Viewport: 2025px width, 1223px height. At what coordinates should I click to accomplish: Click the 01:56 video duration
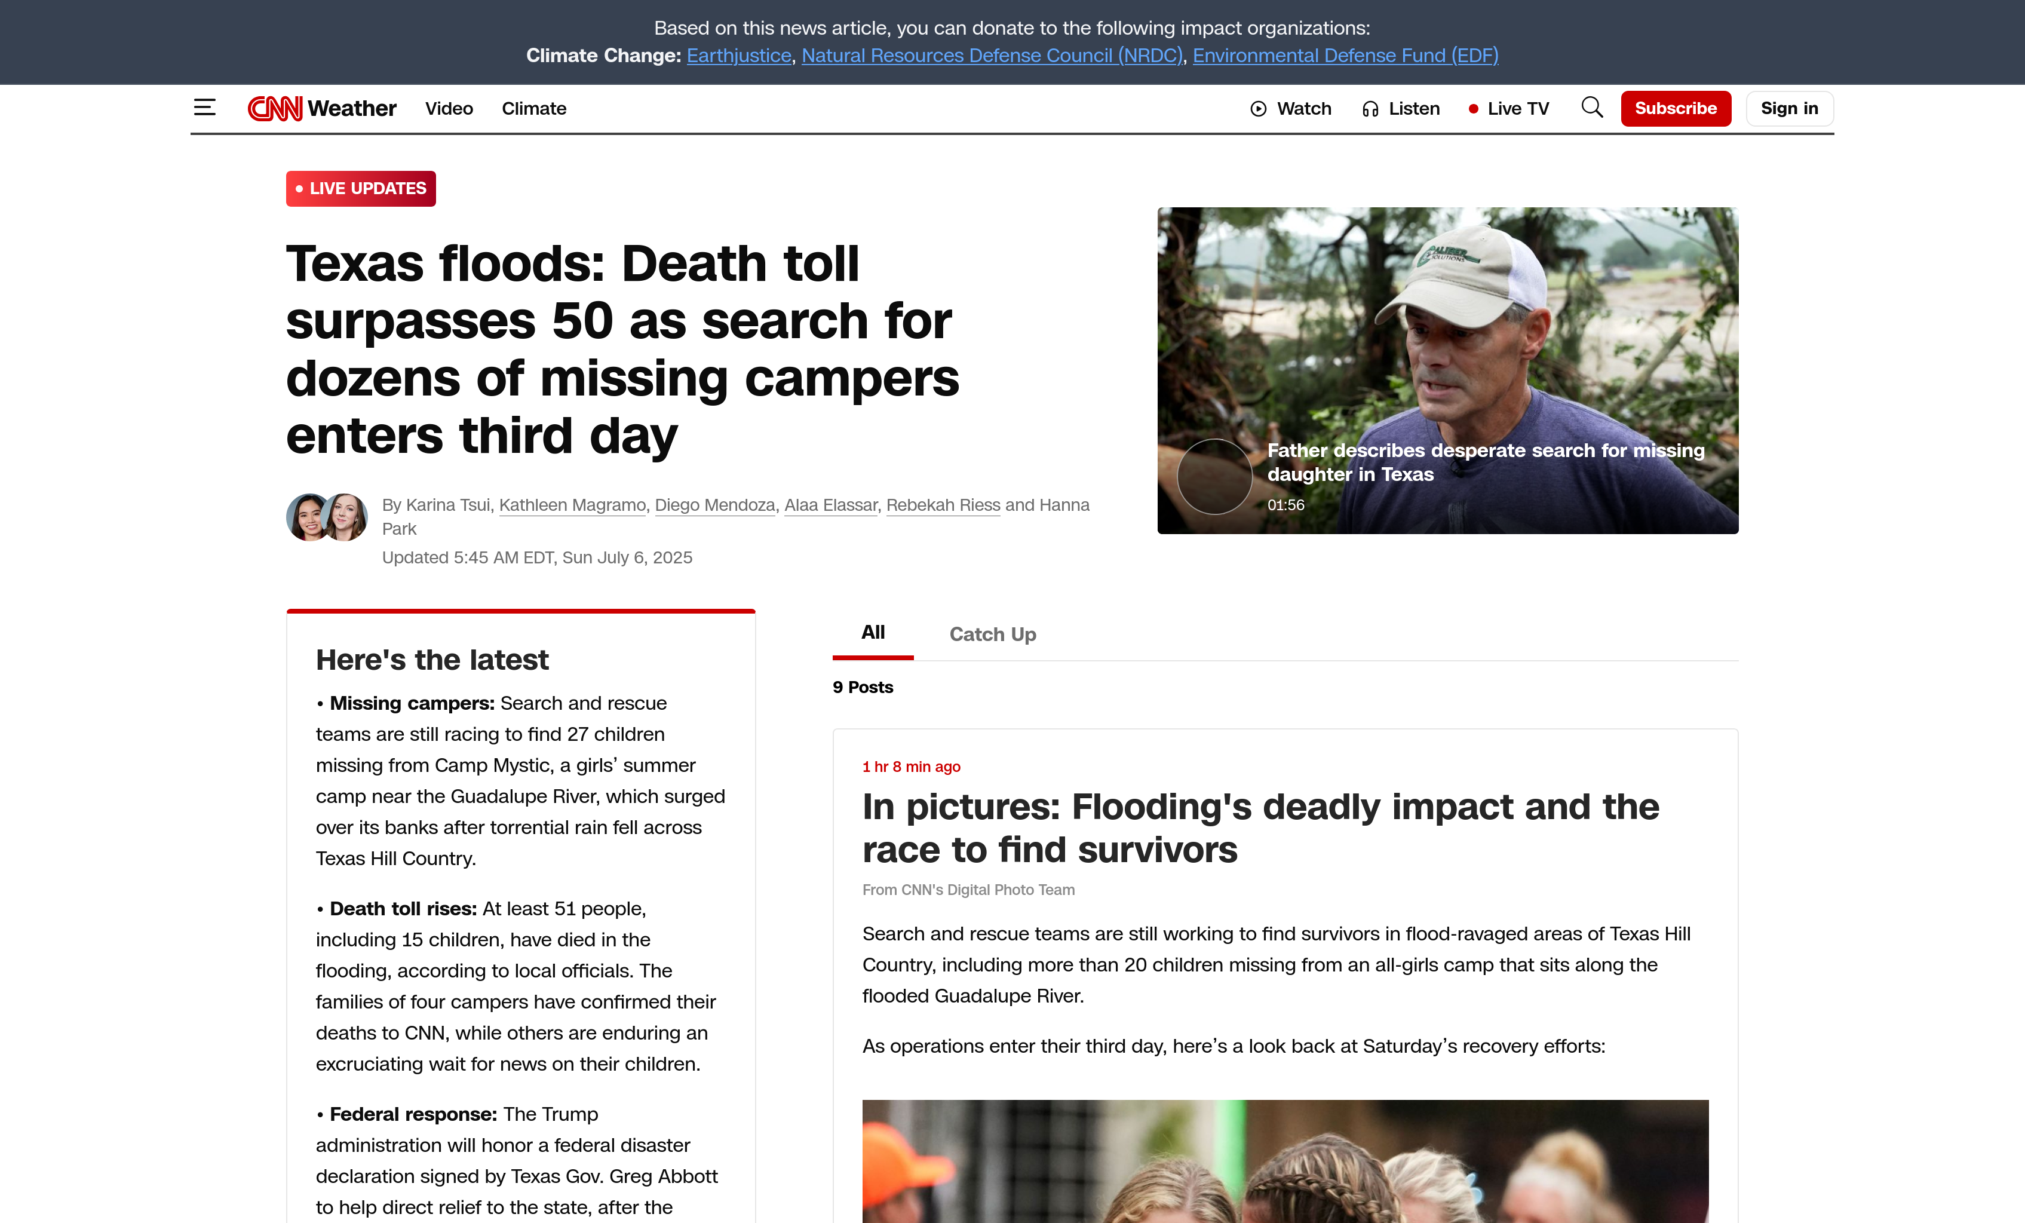coord(1285,505)
